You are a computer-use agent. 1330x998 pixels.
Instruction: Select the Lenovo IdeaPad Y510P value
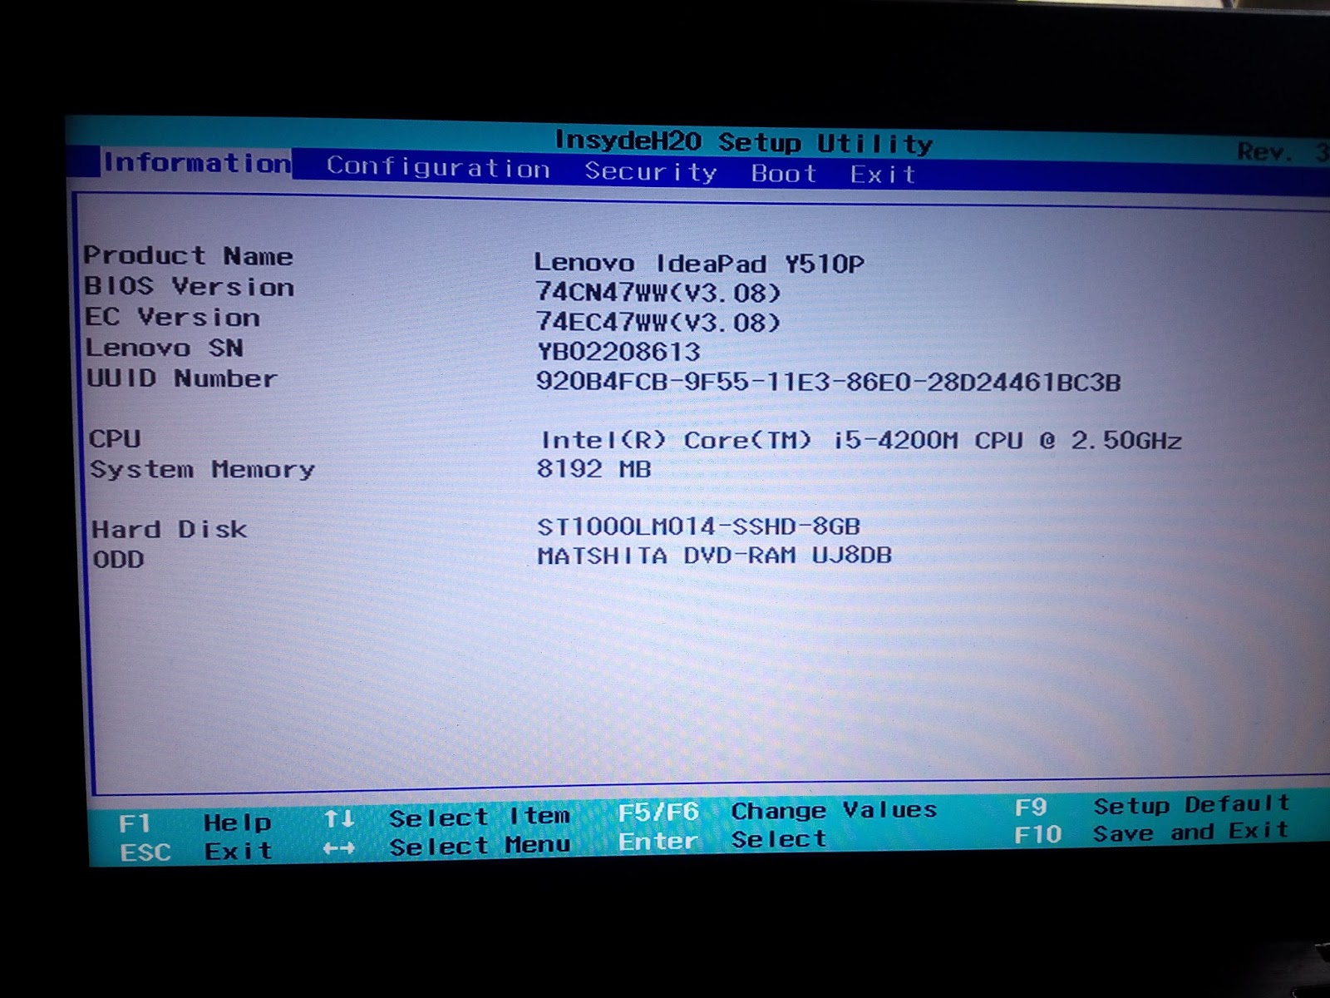[x=699, y=264]
